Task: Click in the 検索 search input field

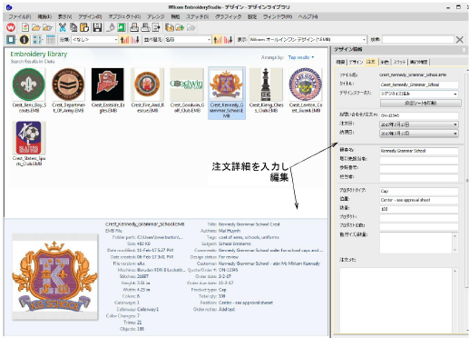Action: click(x=418, y=40)
